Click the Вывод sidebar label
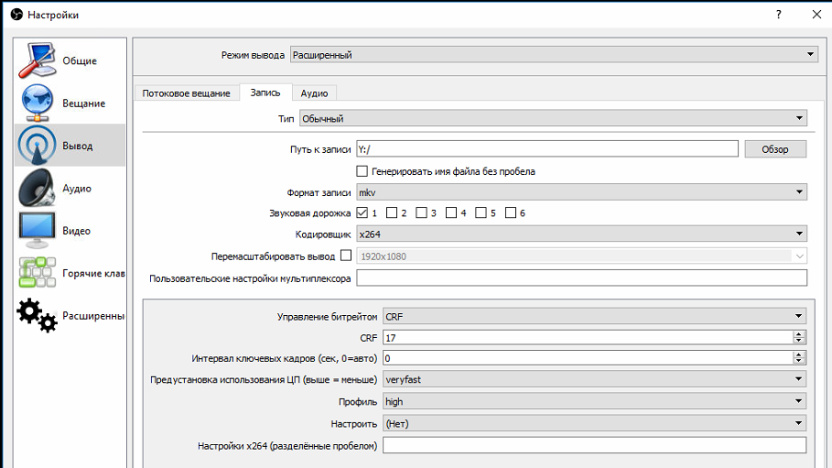Image resolution: width=832 pixels, height=468 pixels. [78, 146]
